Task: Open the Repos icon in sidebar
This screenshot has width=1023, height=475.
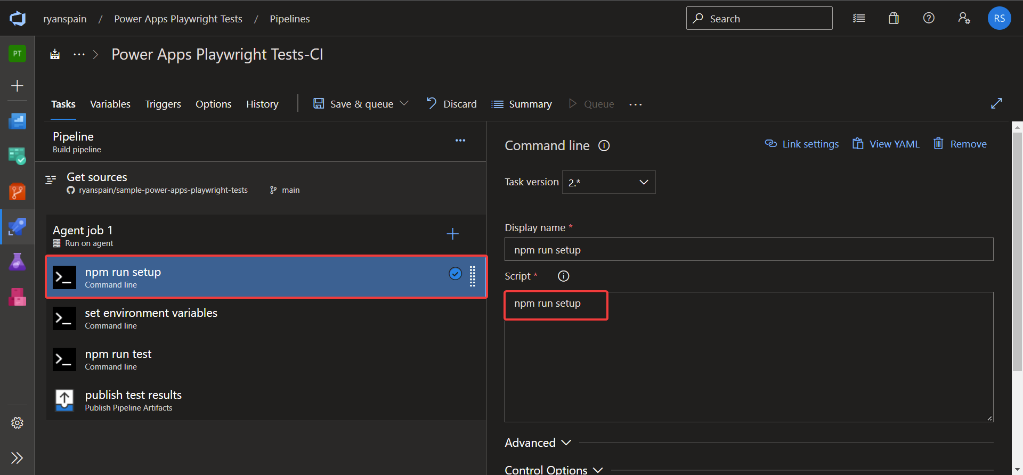Action: 17,191
